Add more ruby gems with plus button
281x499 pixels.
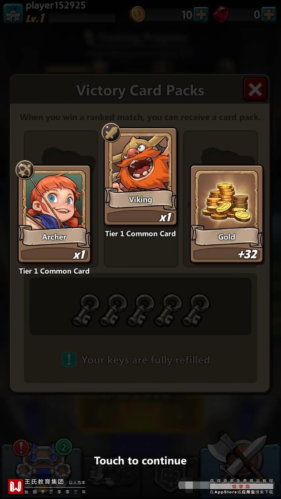click(269, 14)
